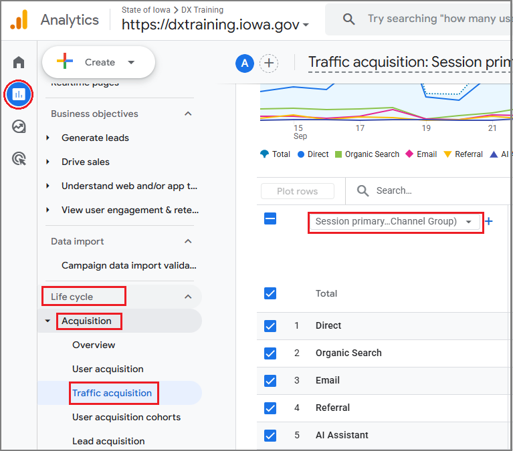
Task: Click the Email pink diamond legend marker
Action: tap(409, 154)
